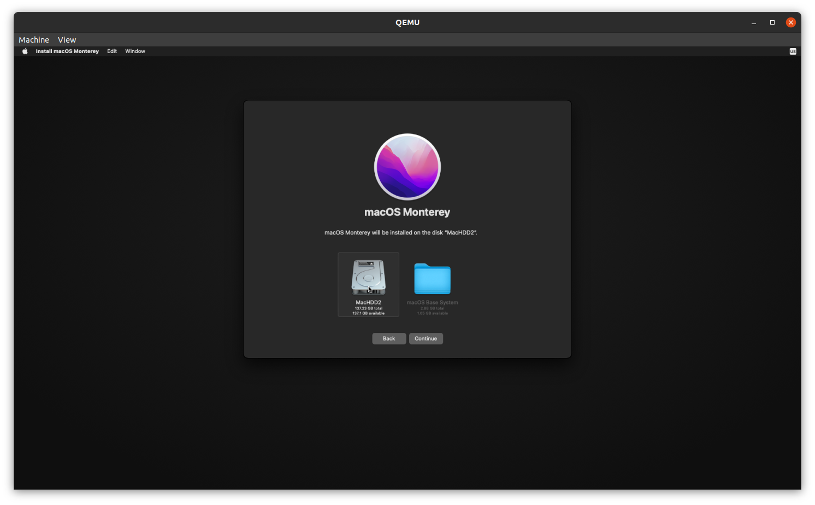815x505 pixels.
Task: Click the macOS Base System folder icon
Action: tap(432, 279)
